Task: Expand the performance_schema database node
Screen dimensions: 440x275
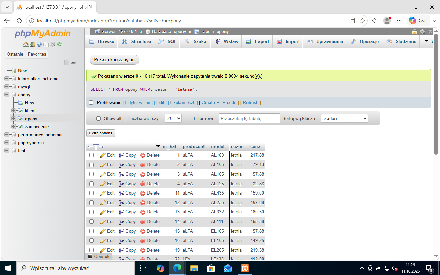Action: pos(7,135)
